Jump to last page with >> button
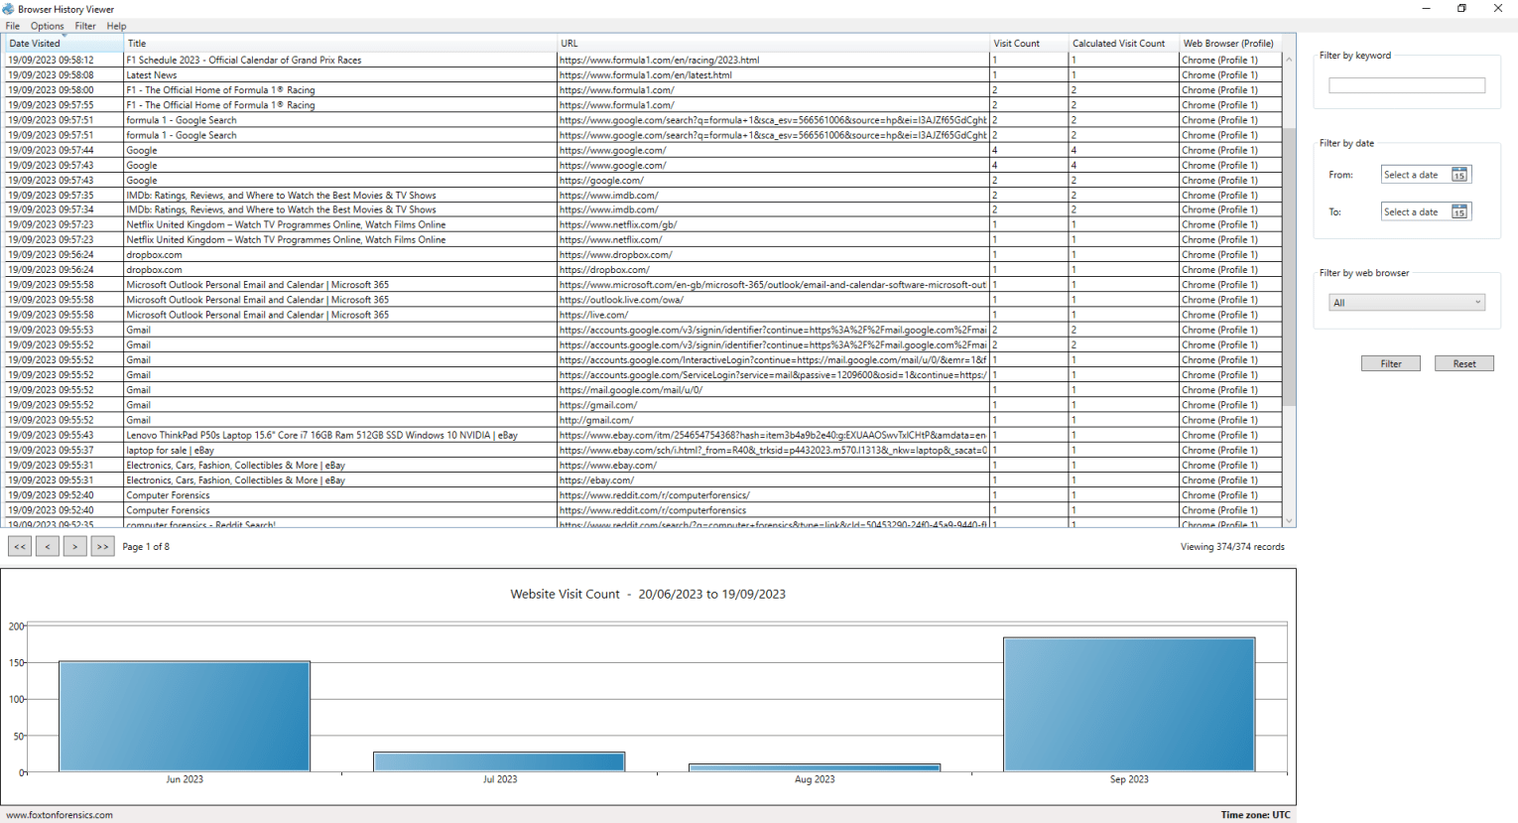 click(102, 546)
